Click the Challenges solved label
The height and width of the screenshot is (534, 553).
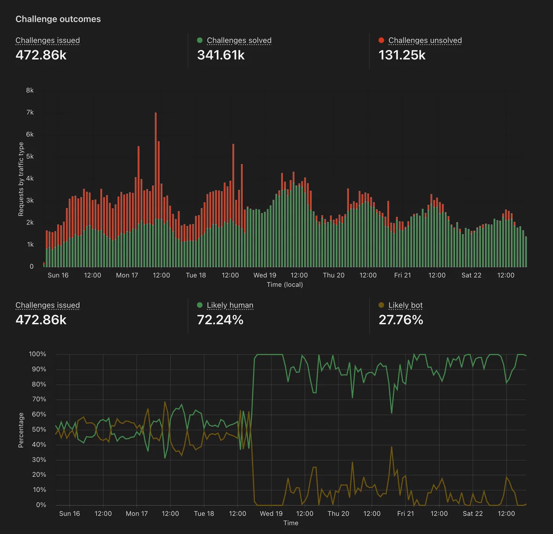(239, 40)
